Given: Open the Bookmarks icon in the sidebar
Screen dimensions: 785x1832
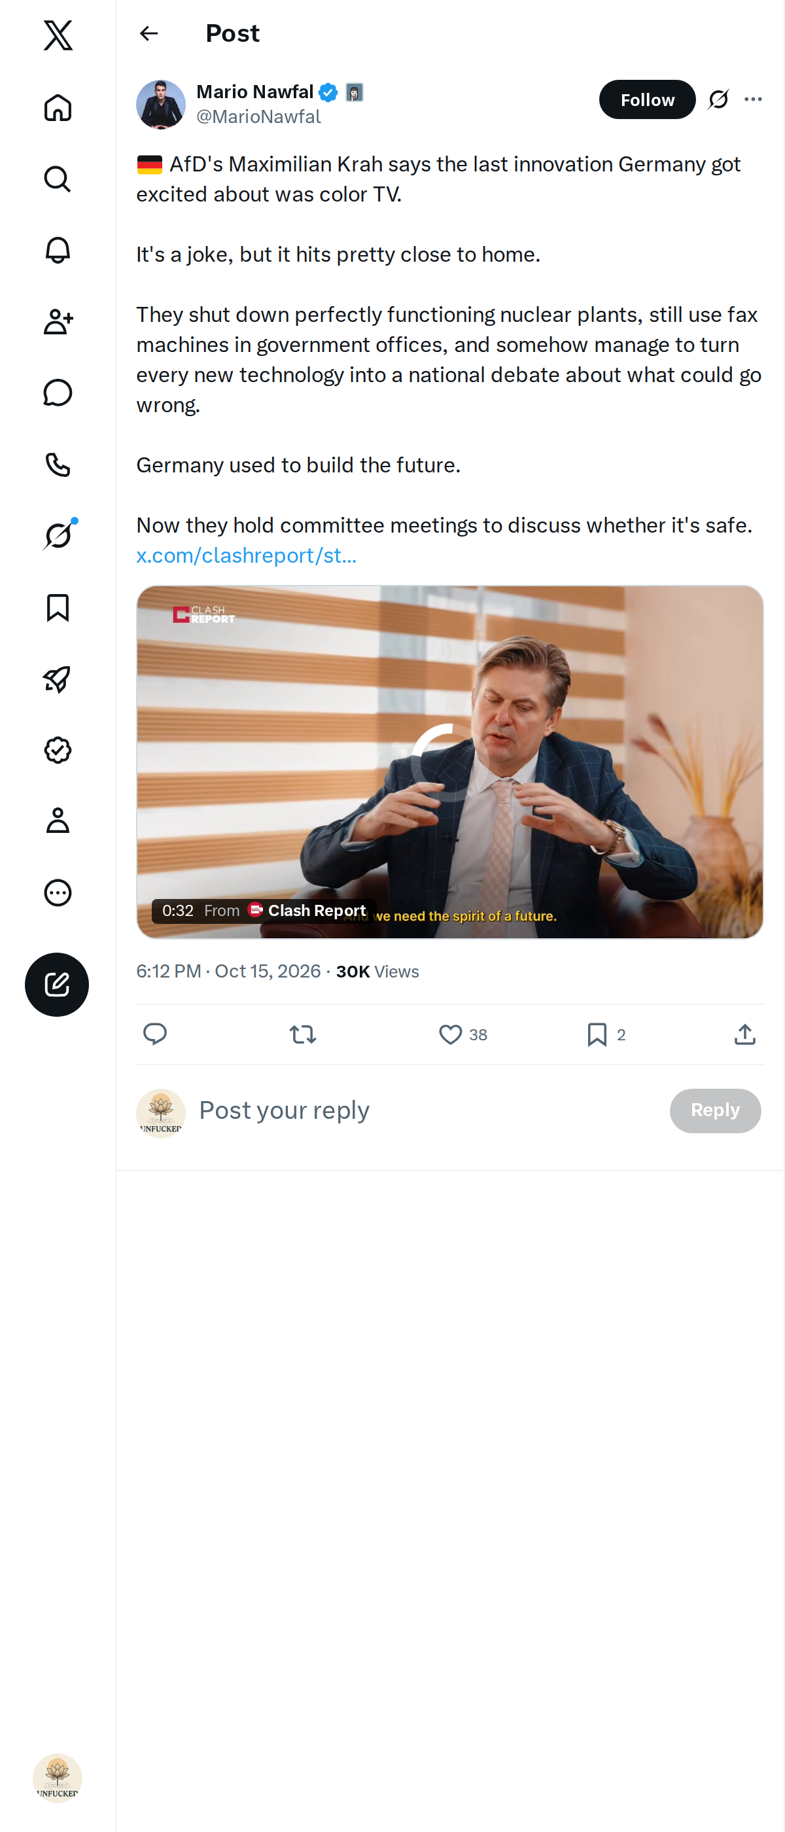Looking at the screenshot, I should [x=58, y=607].
